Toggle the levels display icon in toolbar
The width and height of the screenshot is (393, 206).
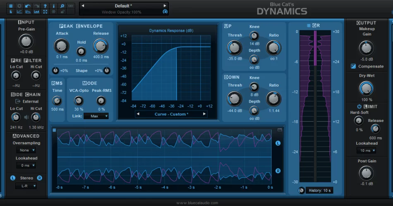(11, 12)
